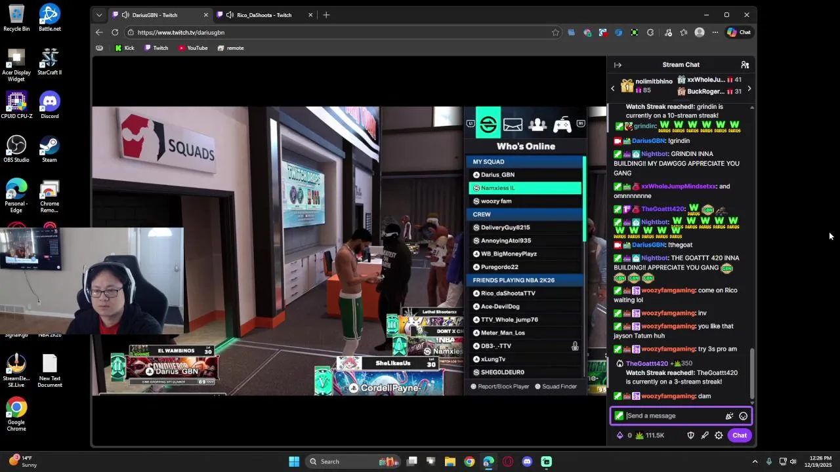Open File Explorer from taskbar

point(450,462)
